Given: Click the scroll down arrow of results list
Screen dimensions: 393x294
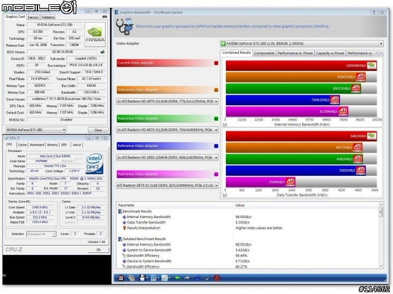Looking at the screenshot, I should tap(381, 266).
